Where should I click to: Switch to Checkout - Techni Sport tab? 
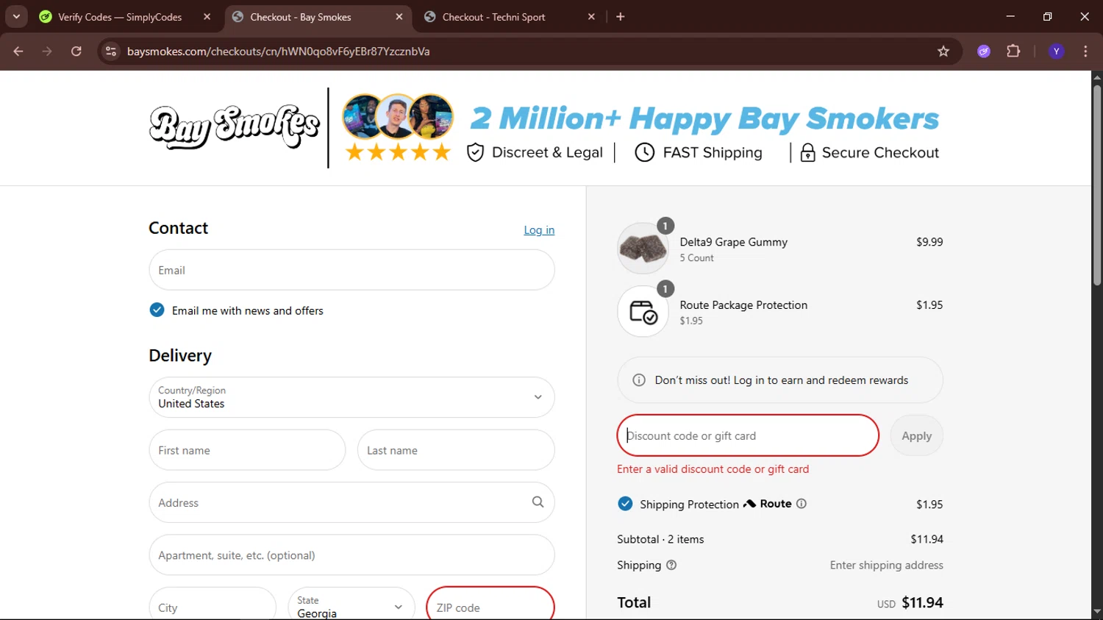[x=493, y=17]
